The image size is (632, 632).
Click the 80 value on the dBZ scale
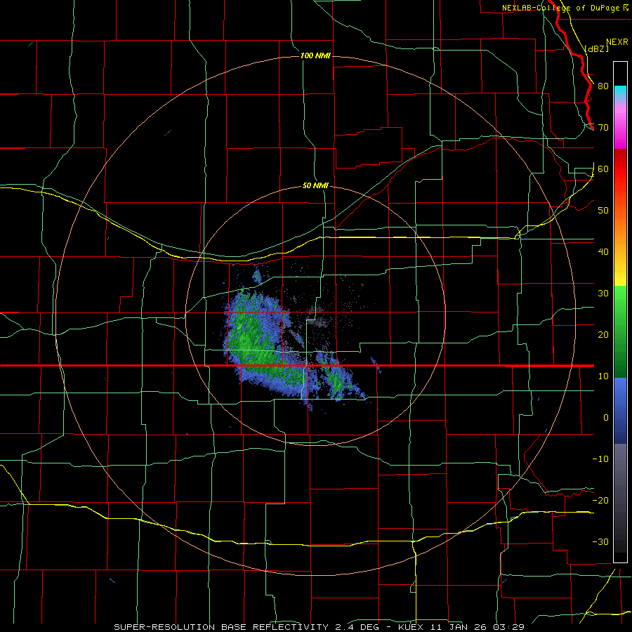[603, 86]
